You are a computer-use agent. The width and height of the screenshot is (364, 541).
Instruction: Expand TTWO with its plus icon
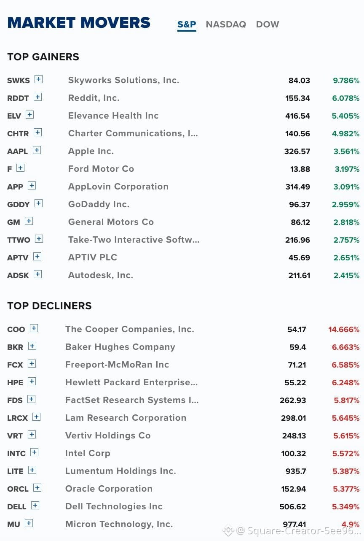tap(39, 239)
